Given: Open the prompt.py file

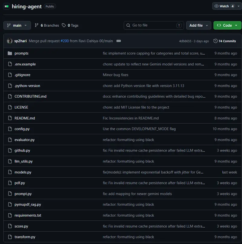Looking at the screenshot, I should (23, 194).
